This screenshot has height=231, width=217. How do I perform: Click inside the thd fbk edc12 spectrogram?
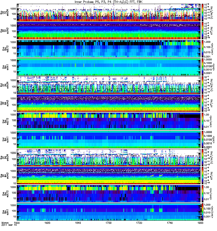(x=108, y=121)
